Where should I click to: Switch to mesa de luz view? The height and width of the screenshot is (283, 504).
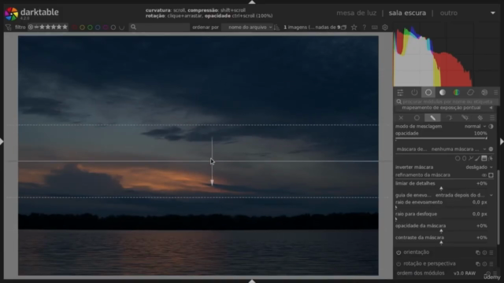pyautogui.click(x=356, y=13)
